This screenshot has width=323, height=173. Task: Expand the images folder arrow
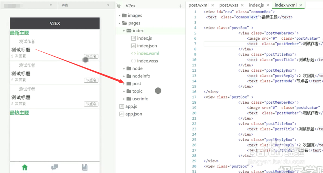point(120,15)
